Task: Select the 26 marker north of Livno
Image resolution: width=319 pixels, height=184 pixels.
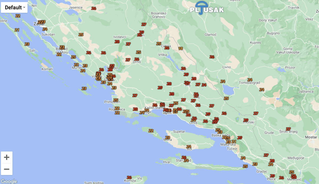Action: click(212, 57)
